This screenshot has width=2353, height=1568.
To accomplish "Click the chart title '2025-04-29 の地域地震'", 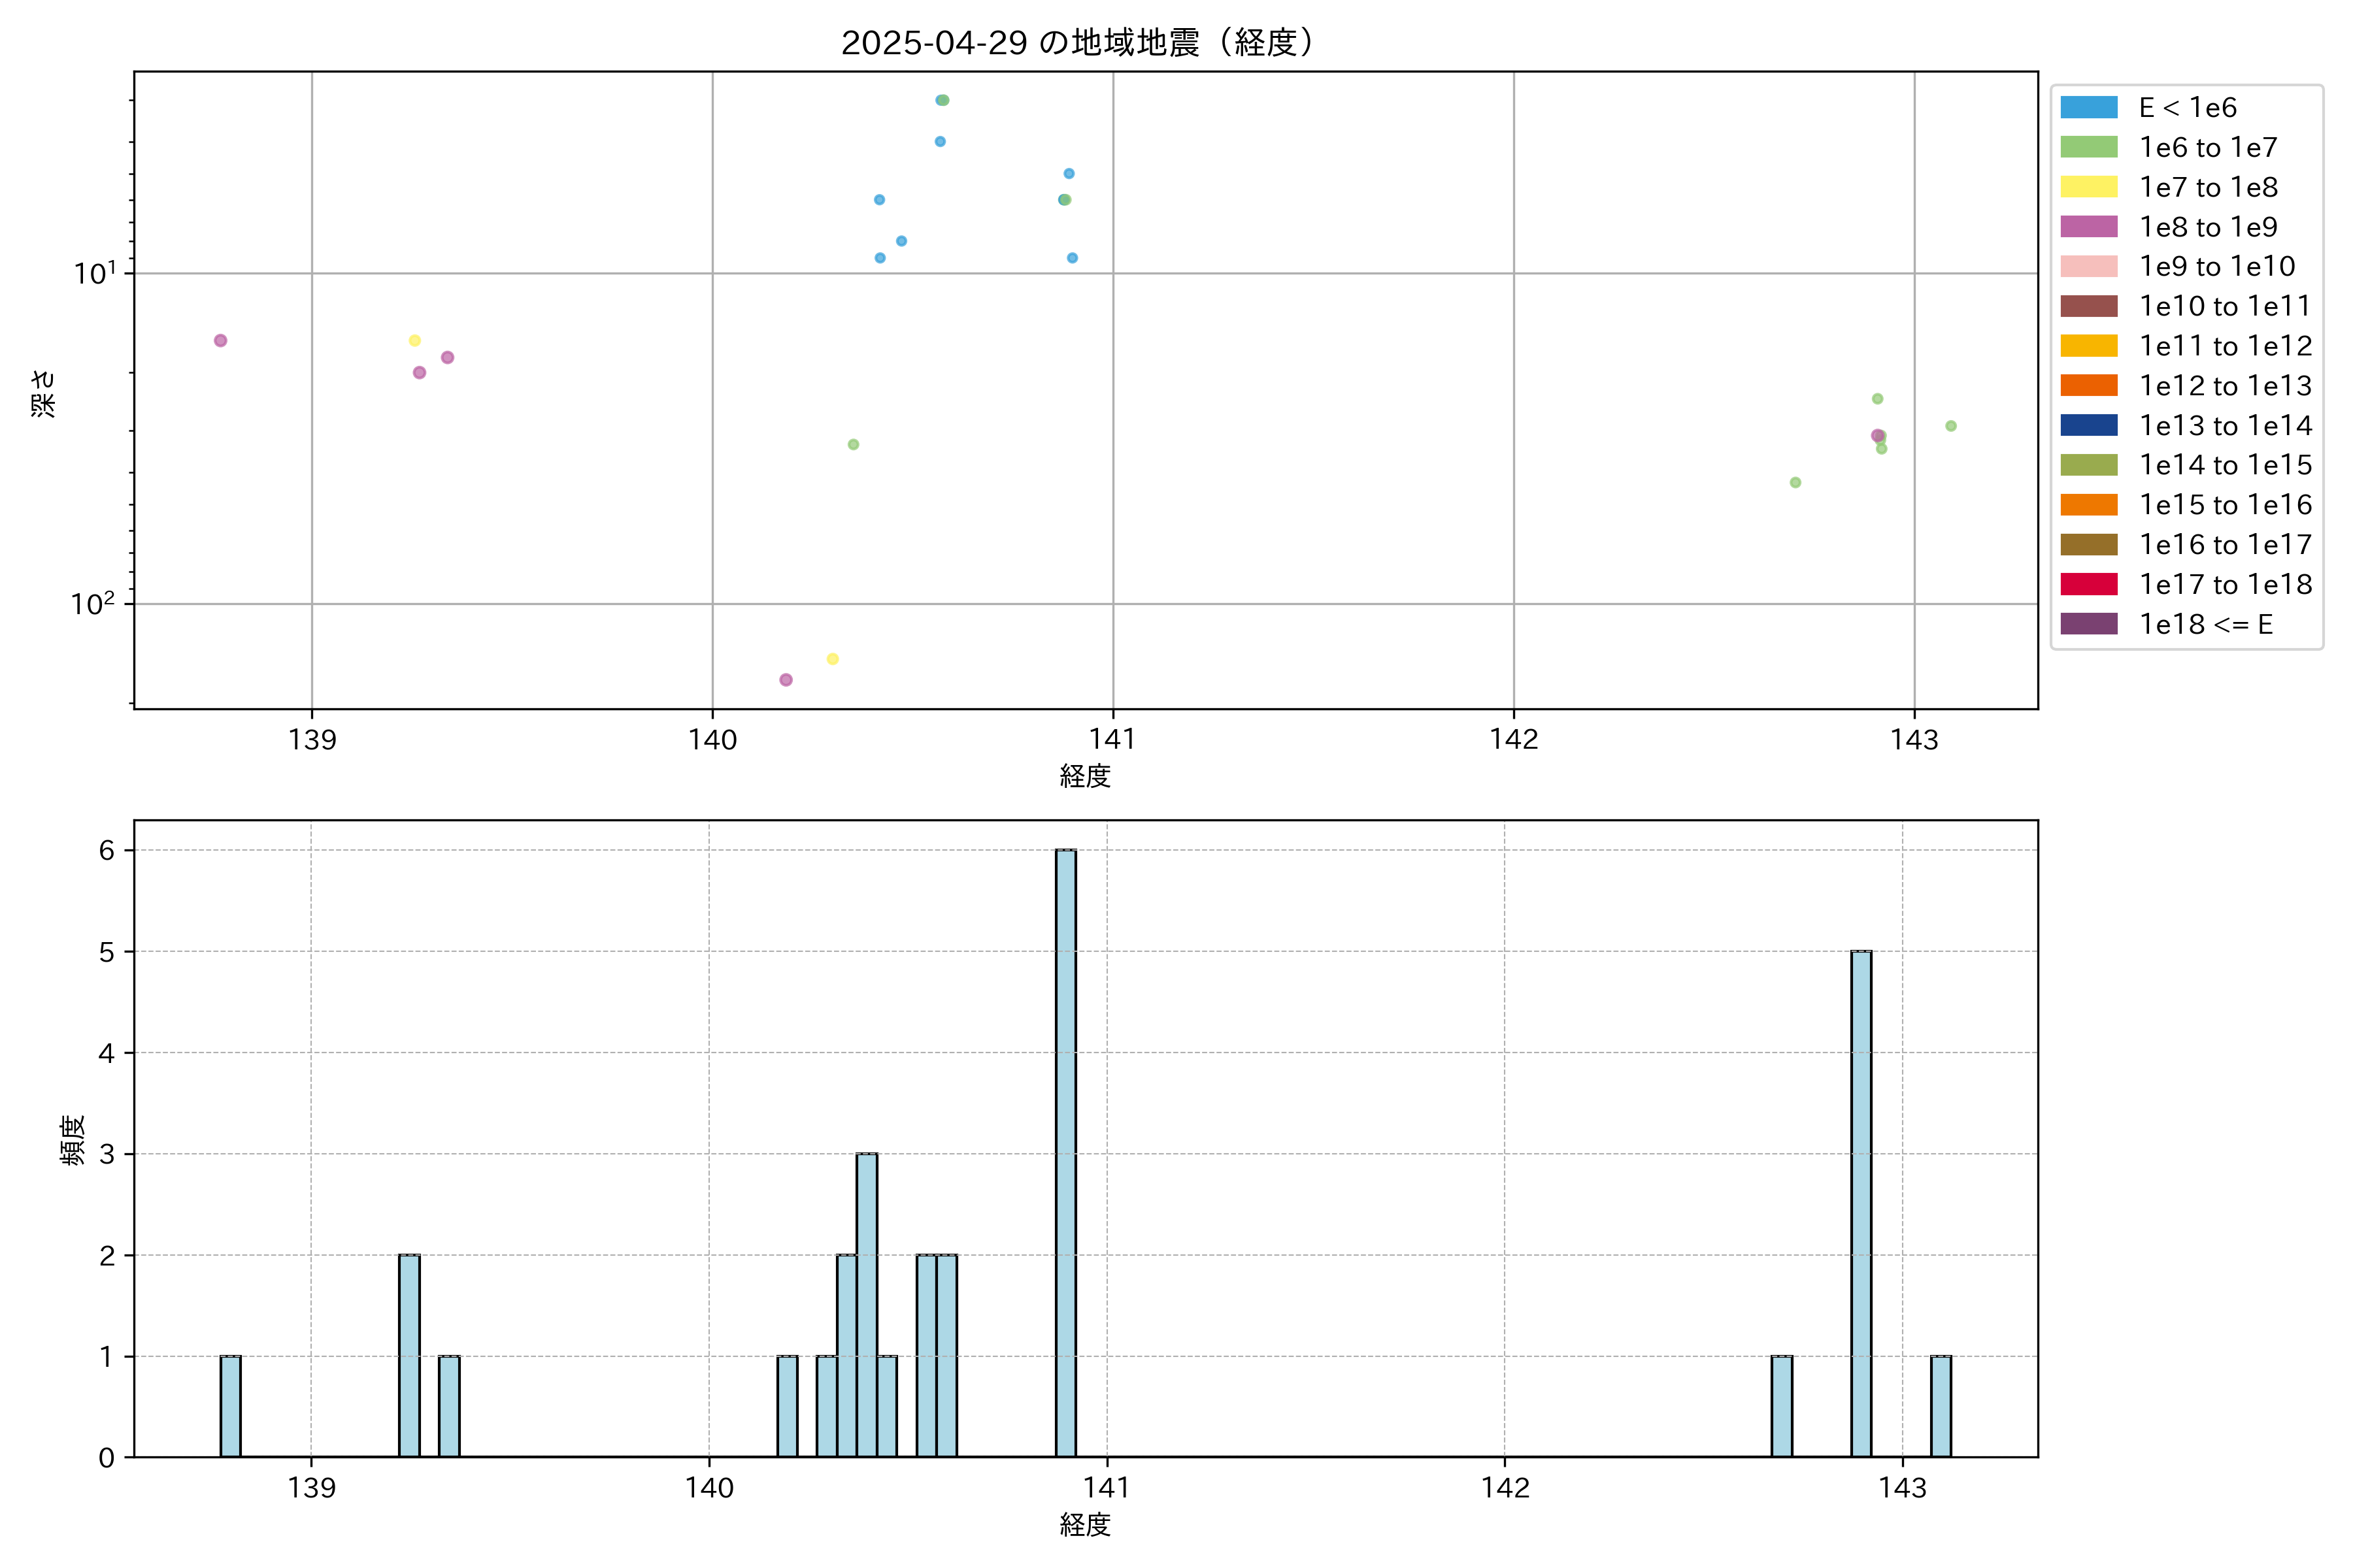I will [1078, 43].
